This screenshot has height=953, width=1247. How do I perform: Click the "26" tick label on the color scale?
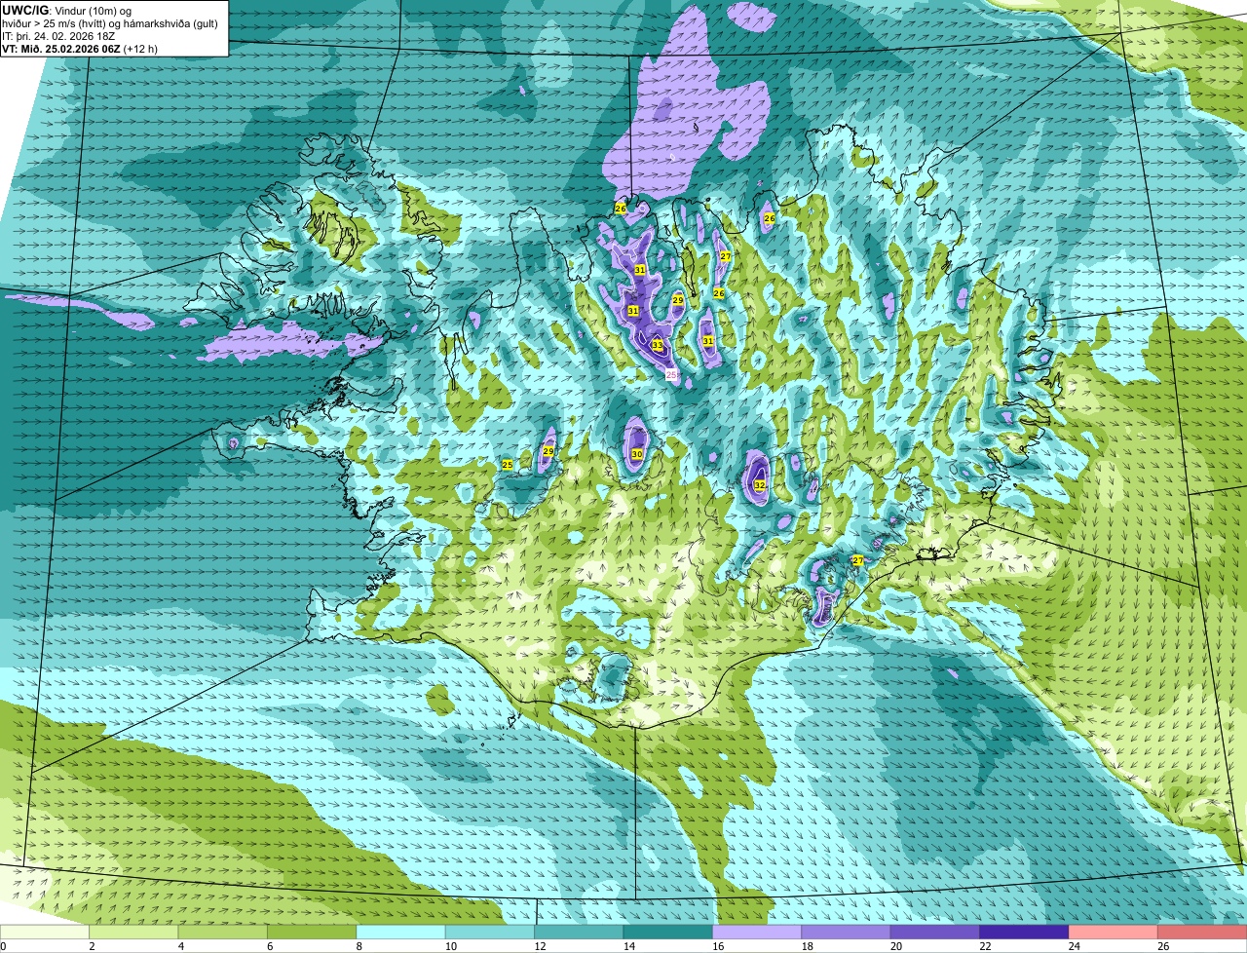(x=1164, y=946)
